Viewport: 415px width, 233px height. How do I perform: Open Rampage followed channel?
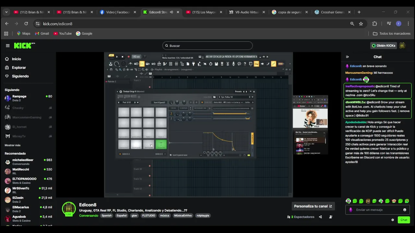tap(28, 98)
